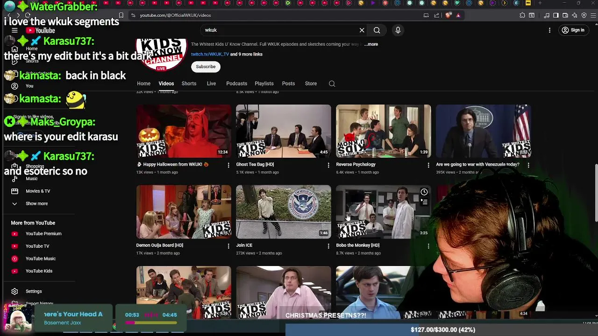Open a new browser tab with plus
The width and height of the screenshot is (598, 336).
[540, 3]
